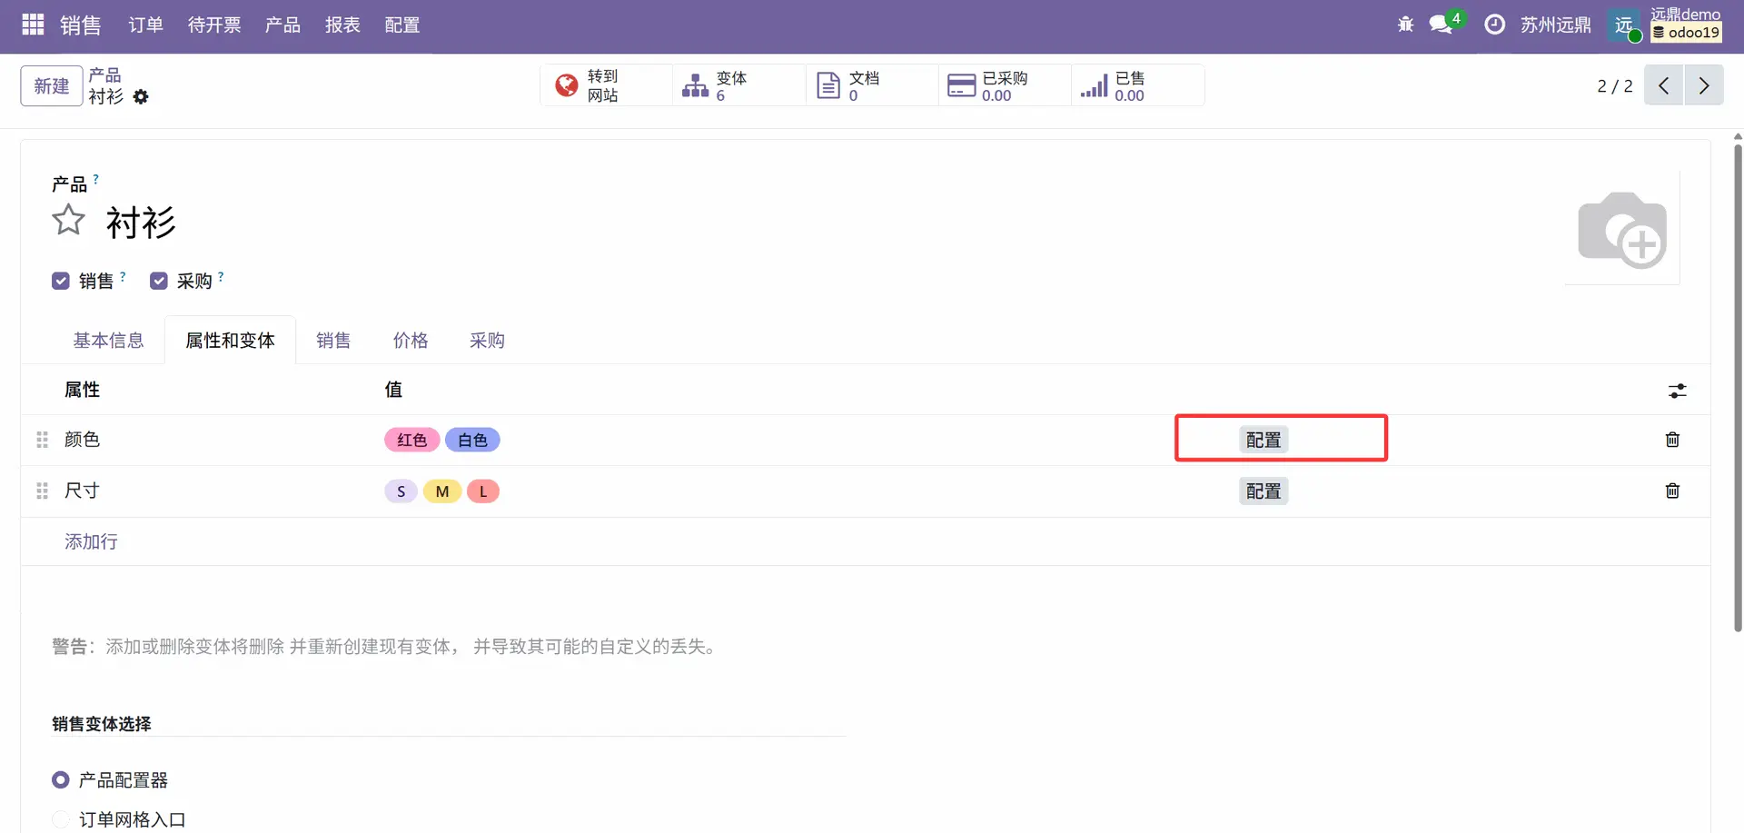Image resolution: width=1744 pixels, height=833 pixels.
Task: Switch to the 基本信息 tab
Action: coord(108,341)
